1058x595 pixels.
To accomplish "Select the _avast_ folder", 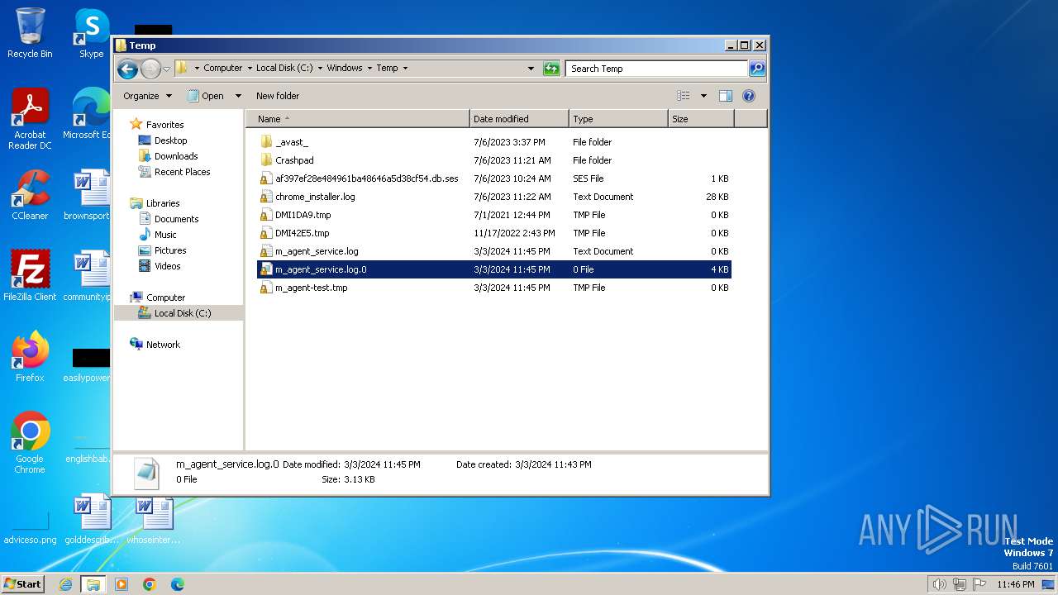I will 494,142.
